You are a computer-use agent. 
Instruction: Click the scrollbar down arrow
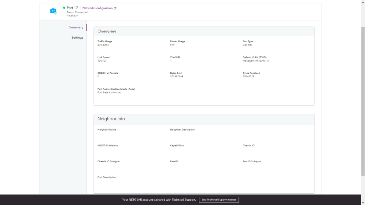pyautogui.click(x=363, y=203)
